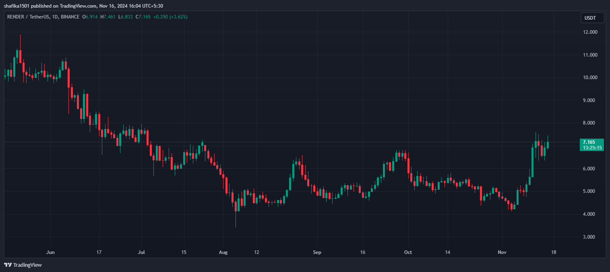
Task: Click the Aug date label on time axis
Action: point(223,252)
